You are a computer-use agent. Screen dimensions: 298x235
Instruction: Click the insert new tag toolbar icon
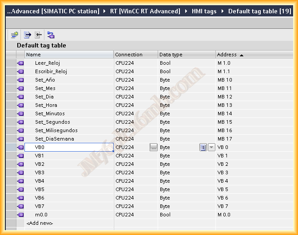click(15, 35)
